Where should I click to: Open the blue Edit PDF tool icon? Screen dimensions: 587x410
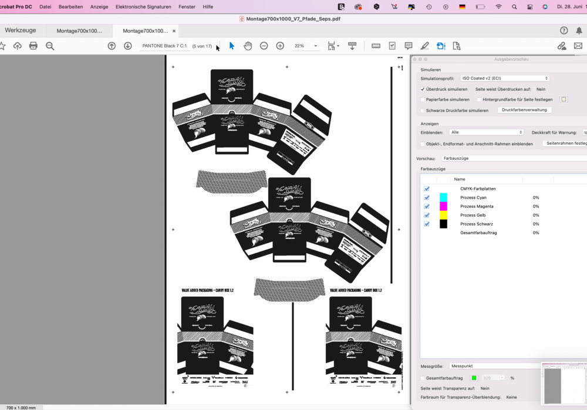point(441,46)
